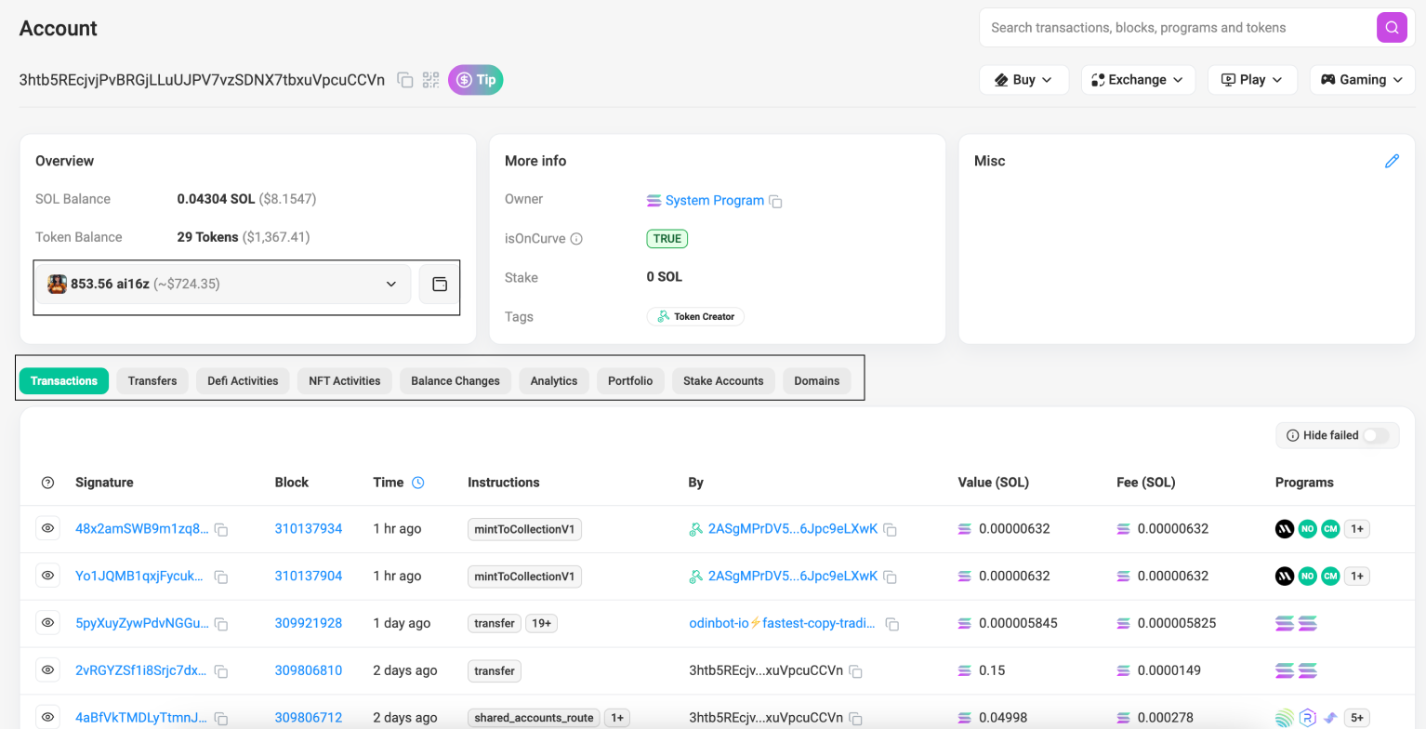
Task: Toggle eye icon for 5pyXuyZywPdvNGGu… transaction
Action: point(47,623)
